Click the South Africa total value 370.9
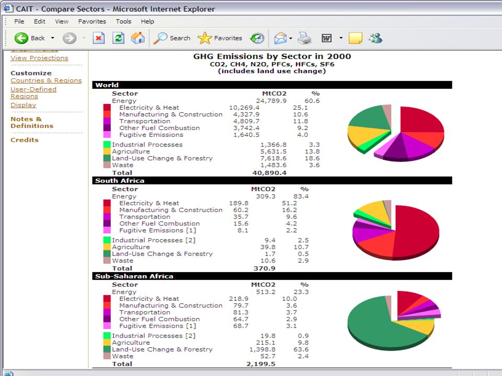 (x=265, y=268)
